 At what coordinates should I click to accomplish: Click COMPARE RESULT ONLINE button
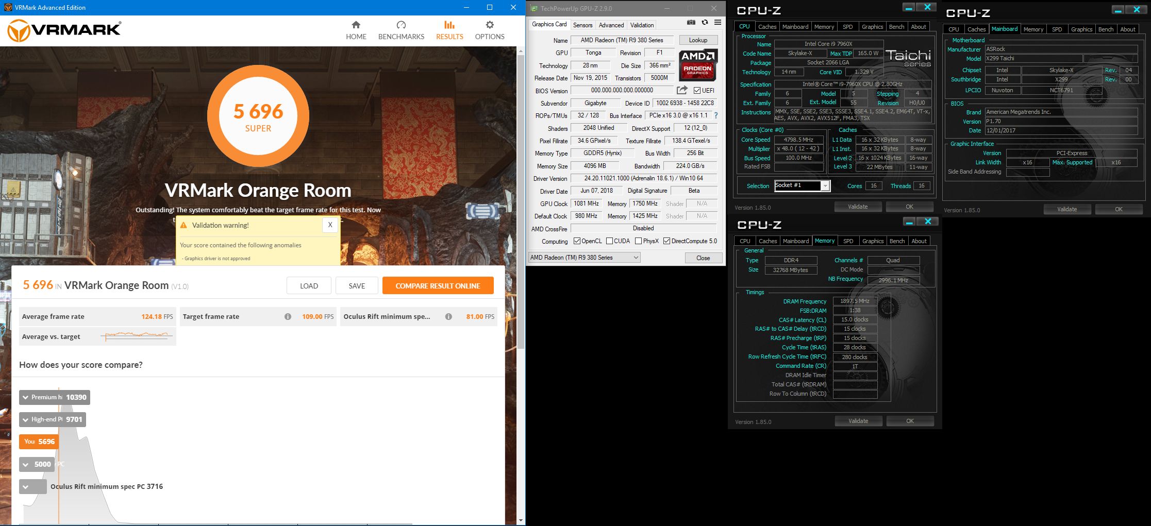coord(438,285)
